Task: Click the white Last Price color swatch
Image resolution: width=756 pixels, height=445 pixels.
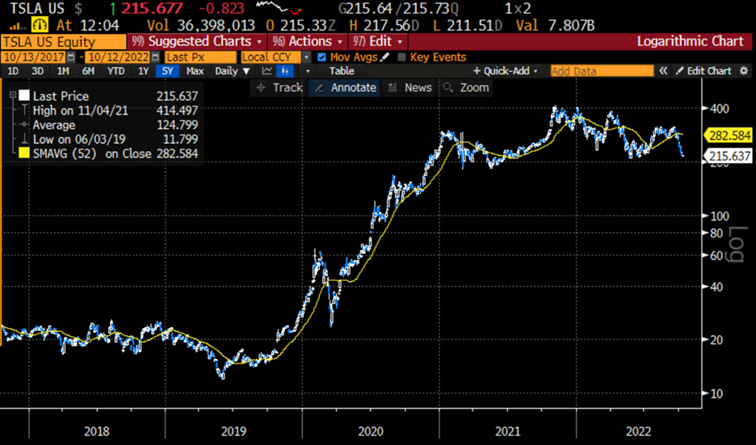Action: (24, 95)
